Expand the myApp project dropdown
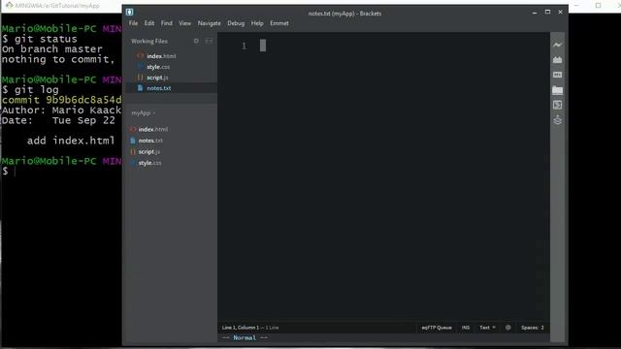 144,112
